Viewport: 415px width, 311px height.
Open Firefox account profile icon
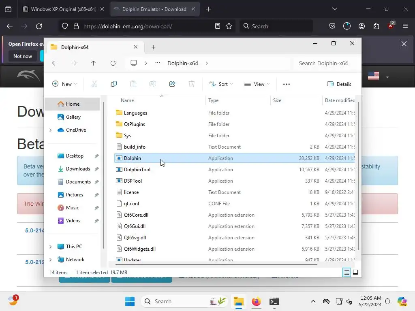point(362,26)
